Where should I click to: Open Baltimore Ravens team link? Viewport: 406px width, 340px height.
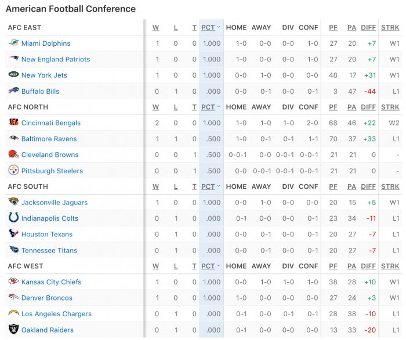click(49, 139)
